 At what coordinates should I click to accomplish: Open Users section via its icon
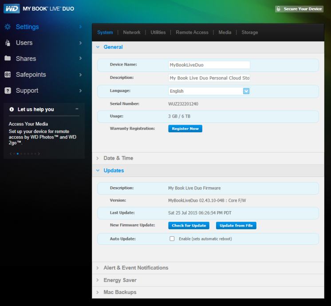(x=8, y=43)
